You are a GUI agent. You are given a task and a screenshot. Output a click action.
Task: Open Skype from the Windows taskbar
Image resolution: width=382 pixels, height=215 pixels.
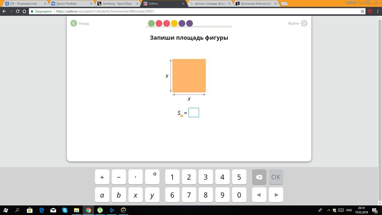(65, 210)
